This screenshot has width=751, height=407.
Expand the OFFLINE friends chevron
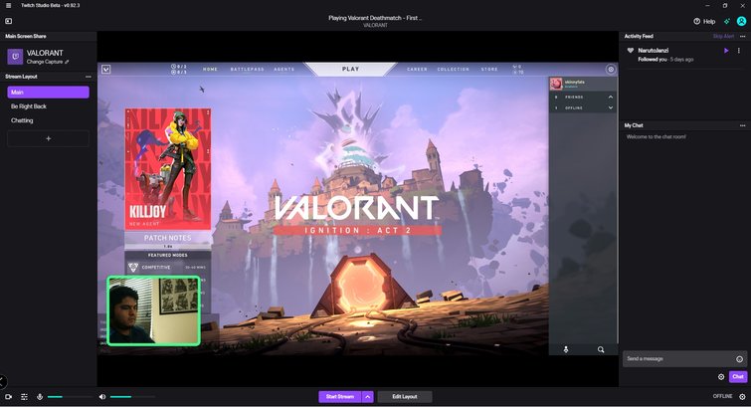(610, 107)
